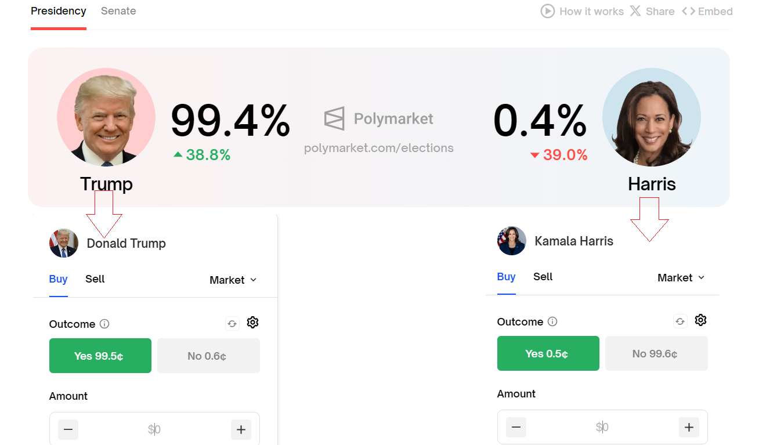Select No 0.6¢ outcome for Donald Trump
Screen dimensions: 777x445
(x=208, y=356)
